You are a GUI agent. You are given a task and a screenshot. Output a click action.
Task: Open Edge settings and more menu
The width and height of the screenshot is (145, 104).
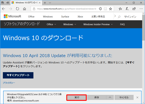tap(141, 9)
